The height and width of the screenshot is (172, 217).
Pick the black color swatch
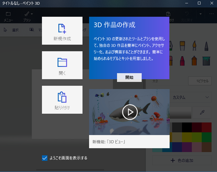187,128
